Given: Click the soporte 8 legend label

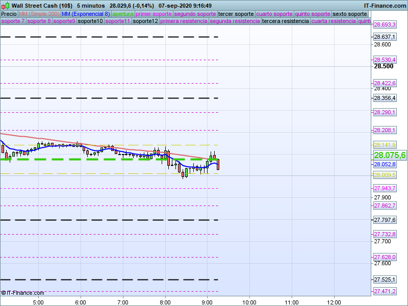Looking at the screenshot, I should tap(39, 21).
